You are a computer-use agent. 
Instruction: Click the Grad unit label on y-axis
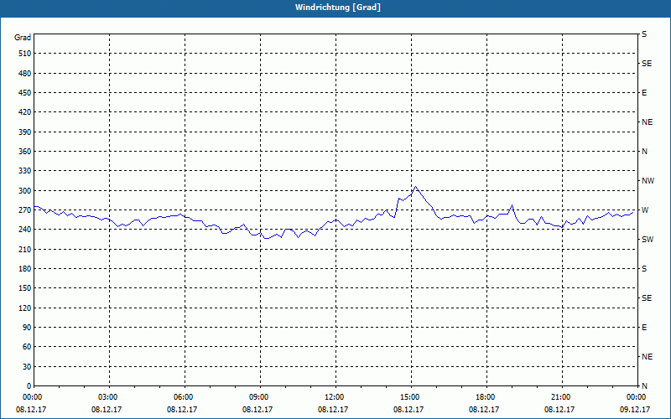[x=23, y=38]
